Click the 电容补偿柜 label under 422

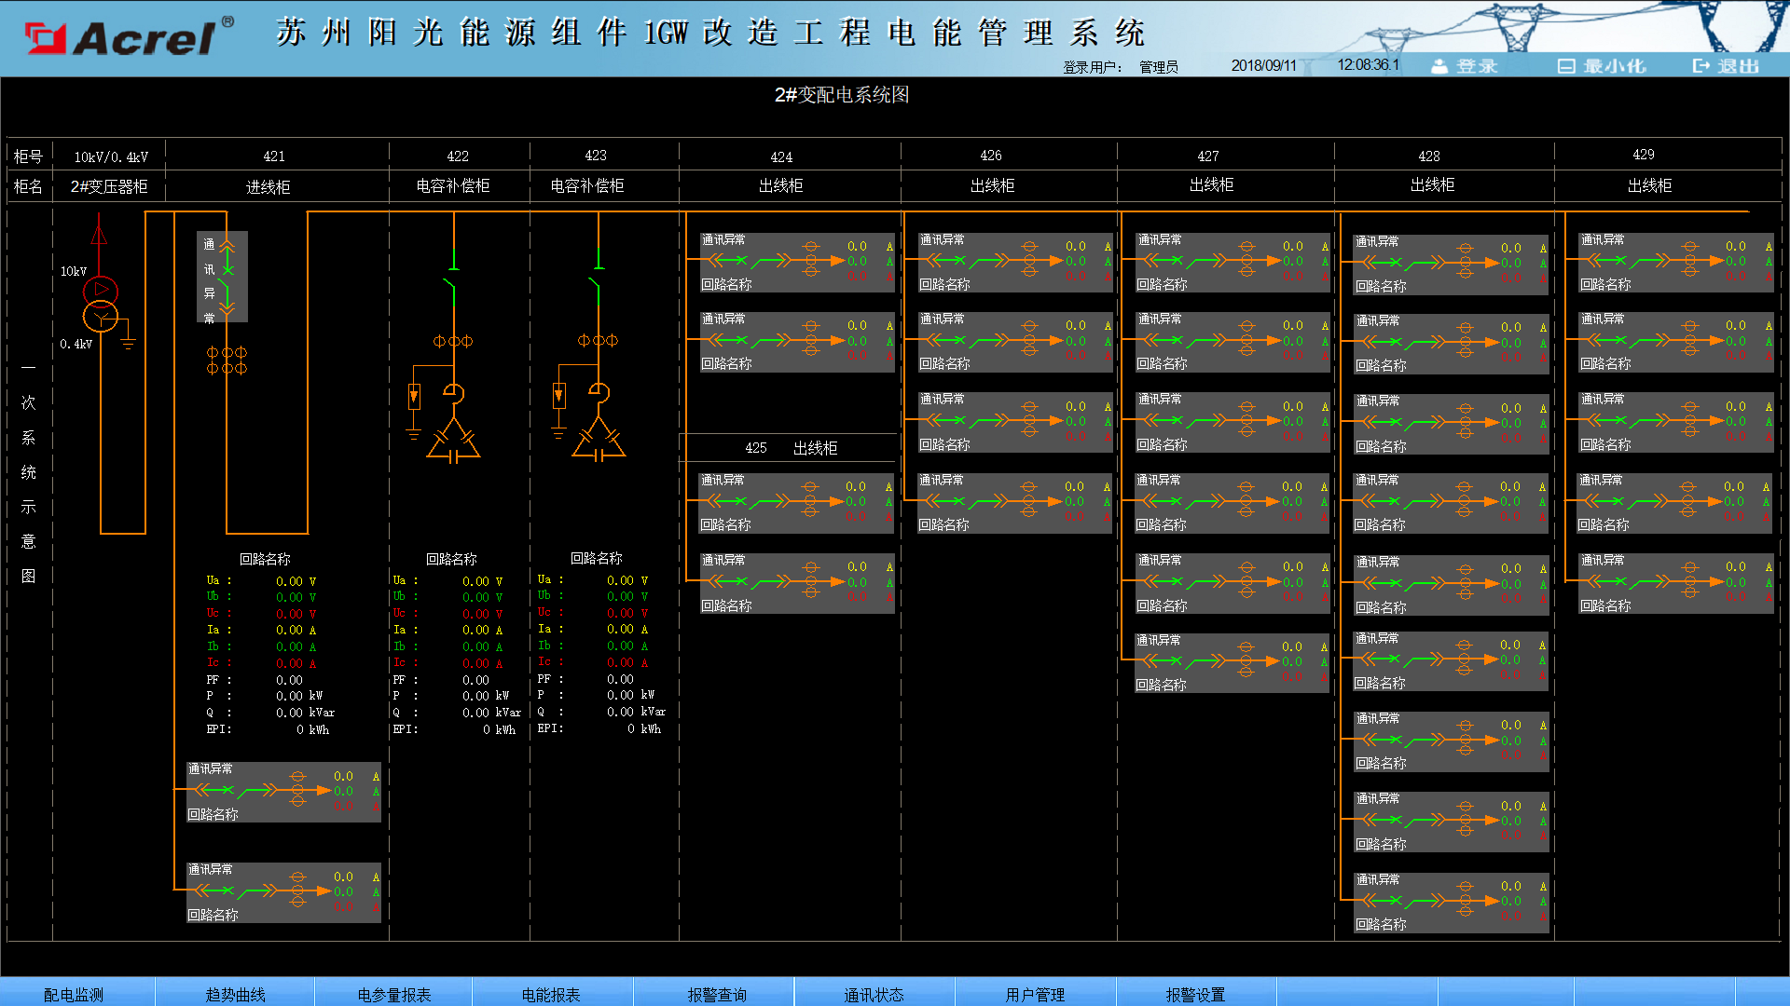[453, 186]
